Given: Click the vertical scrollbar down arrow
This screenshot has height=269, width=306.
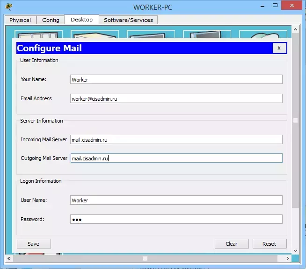Looking at the screenshot, I should (295, 251).
